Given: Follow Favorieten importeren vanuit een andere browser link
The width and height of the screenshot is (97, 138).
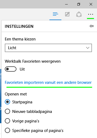Looking at the screenshot, I should pos(48,82).
